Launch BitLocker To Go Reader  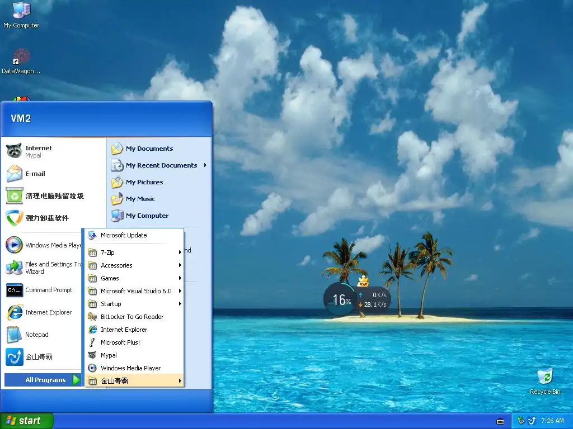point(134,317)
